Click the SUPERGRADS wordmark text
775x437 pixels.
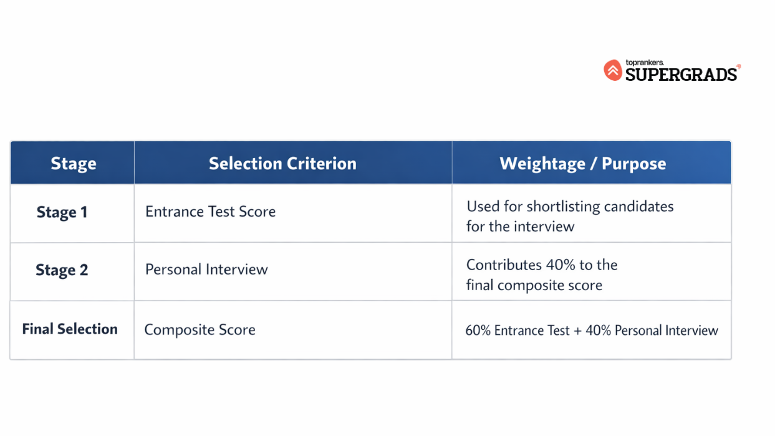(x=681, y=75)
